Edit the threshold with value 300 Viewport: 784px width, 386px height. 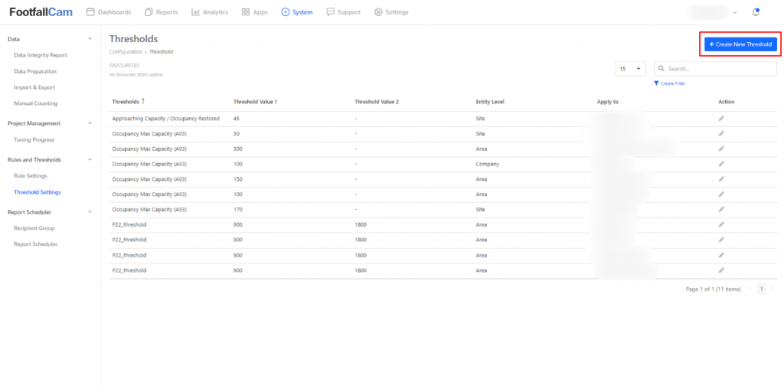pos(720,149)
